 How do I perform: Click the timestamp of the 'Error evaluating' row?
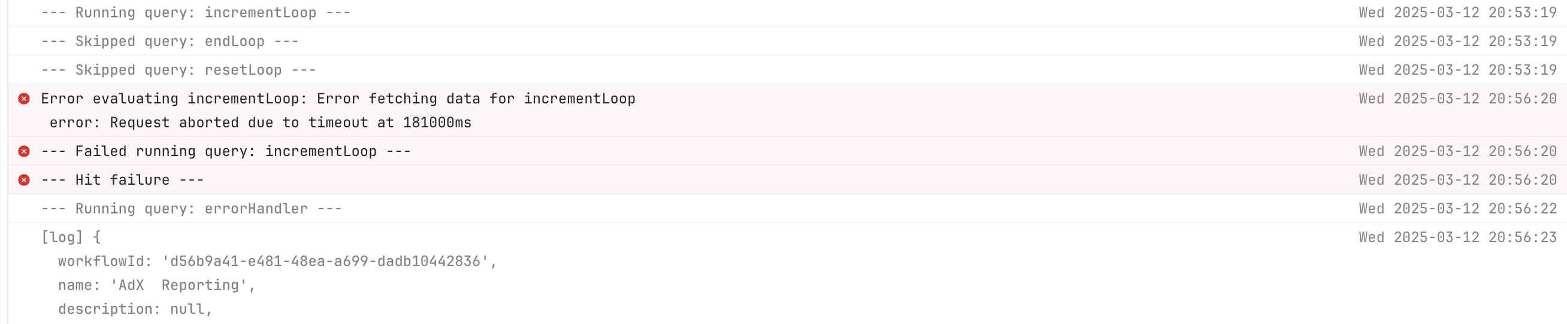[1458, 99]
